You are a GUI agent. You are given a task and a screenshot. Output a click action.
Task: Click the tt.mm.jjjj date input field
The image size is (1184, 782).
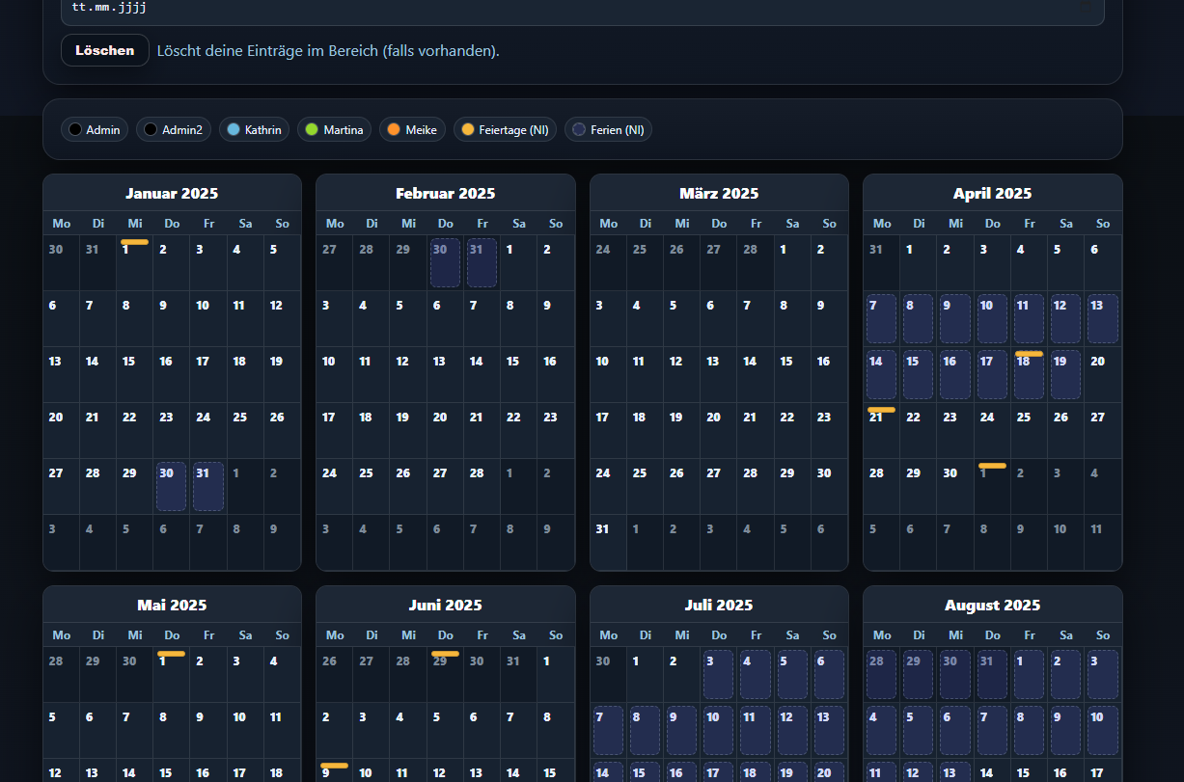579,9
